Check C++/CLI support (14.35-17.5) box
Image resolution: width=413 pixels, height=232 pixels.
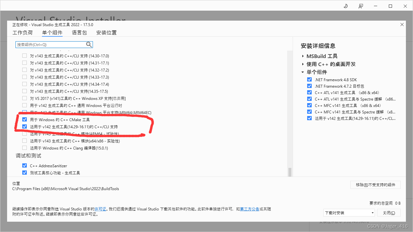pos(25,91)
